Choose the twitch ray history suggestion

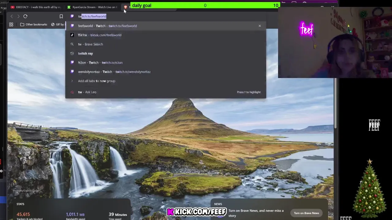coord(165,53)
